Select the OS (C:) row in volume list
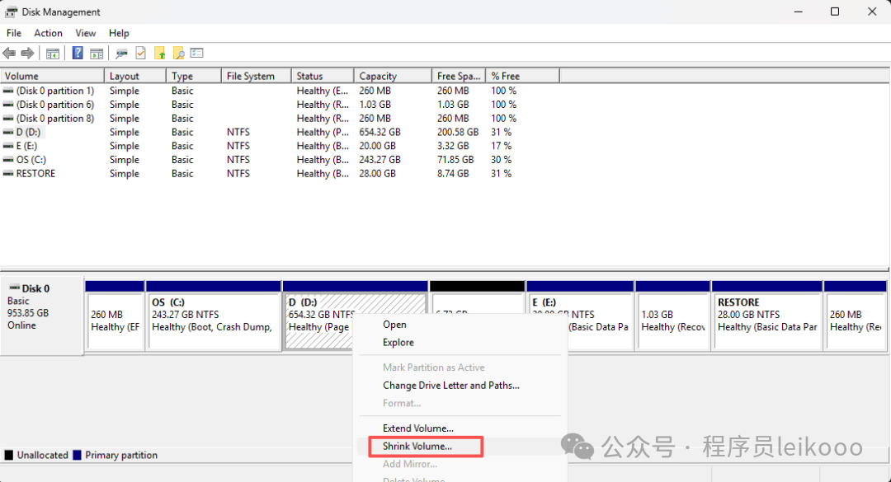The image size is (891, 482). [31, 160]
